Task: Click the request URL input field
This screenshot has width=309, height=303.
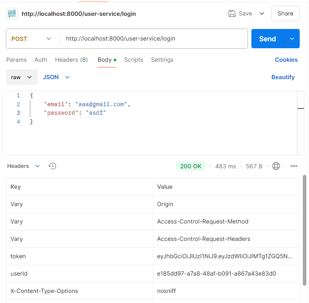Action: pos(155,39)
